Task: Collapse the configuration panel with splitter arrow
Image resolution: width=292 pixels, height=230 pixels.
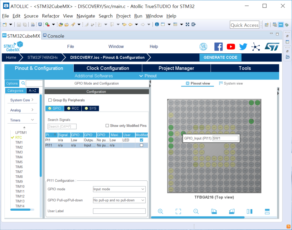Action: tap(150, 82)
